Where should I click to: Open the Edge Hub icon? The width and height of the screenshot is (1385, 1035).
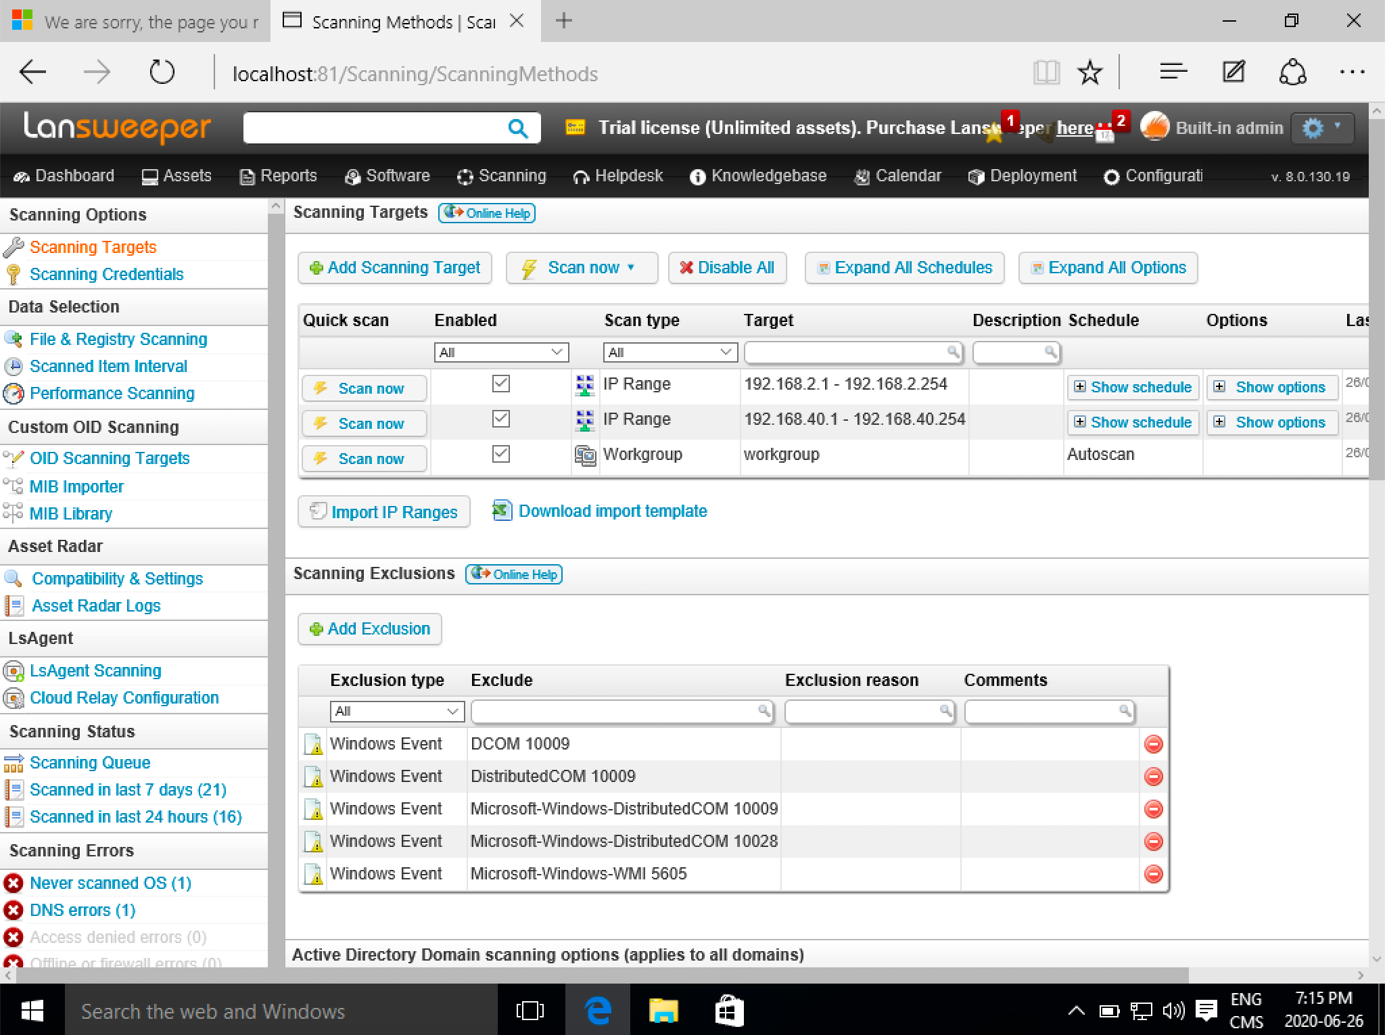point(1173,72)
